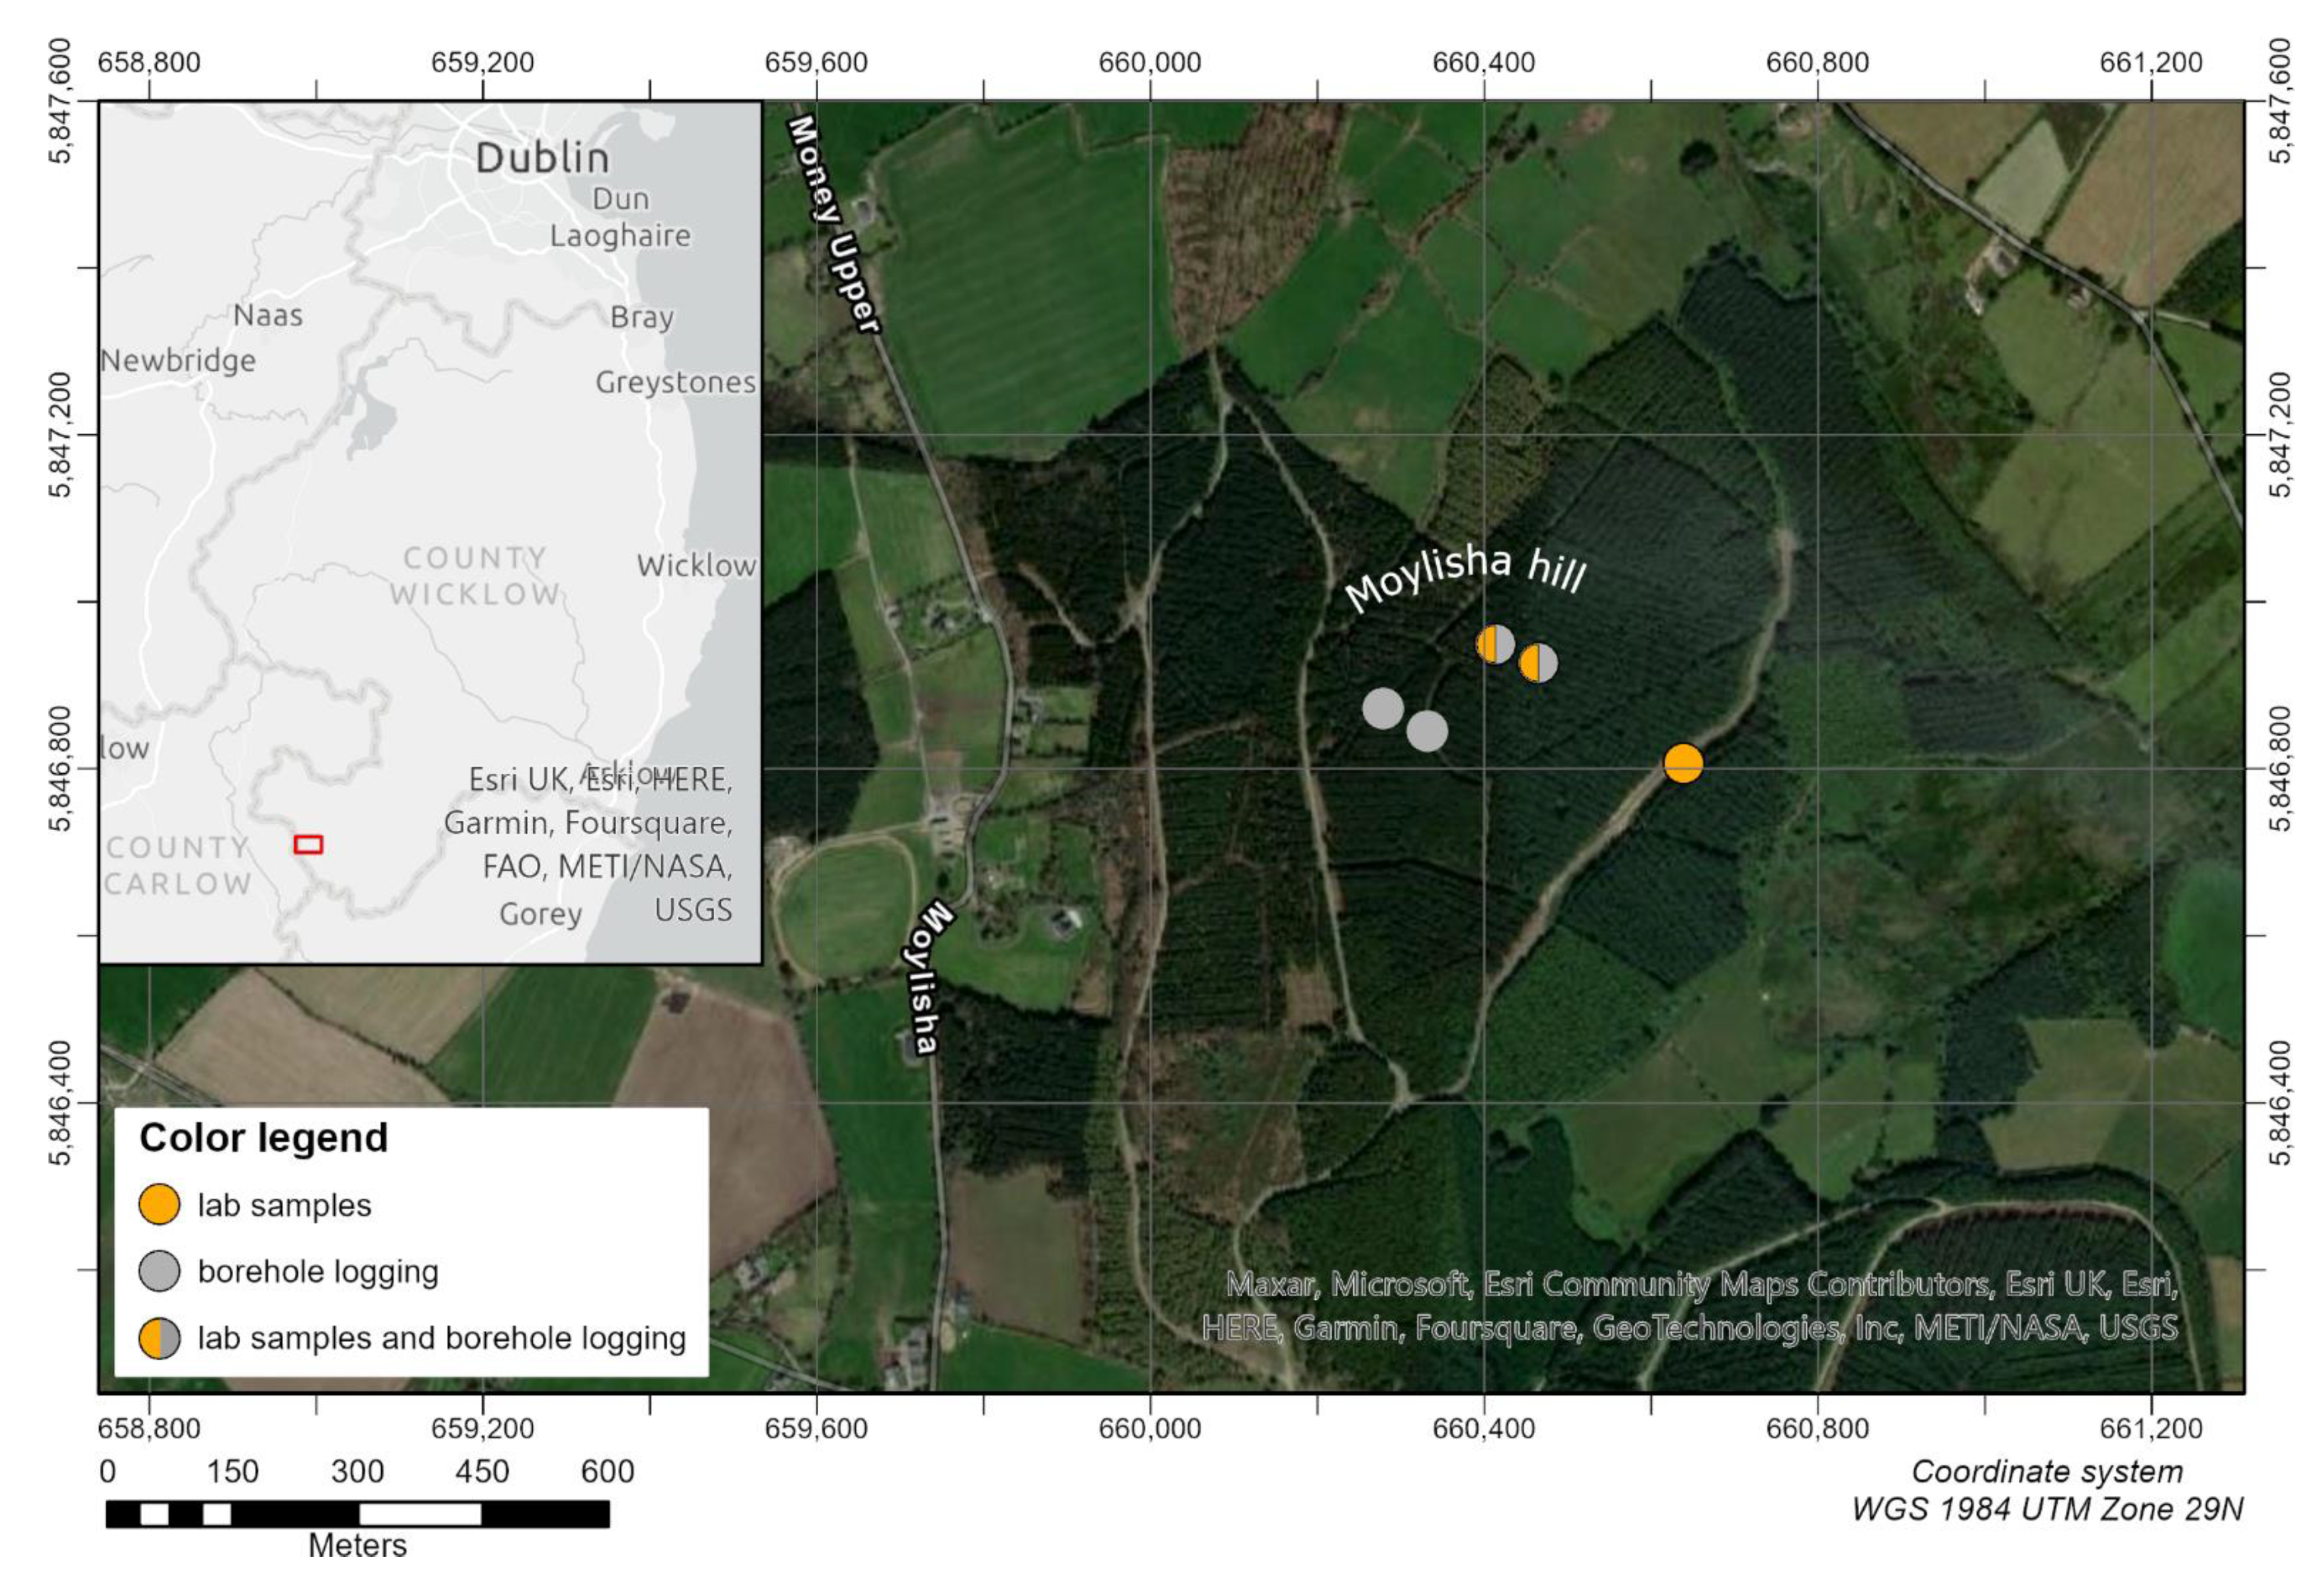Click the gray borehole logging legend symbol
This screenshot has width=2324, height=1572.
pos(160,1271)
